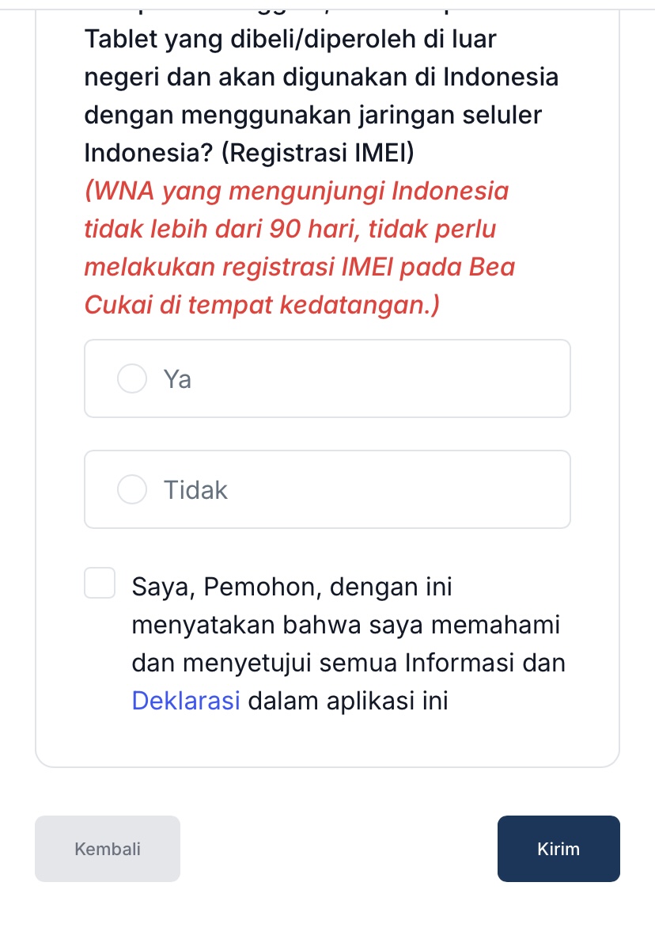Click "Cukai di tempat kedatangan" red text
The width and height of the screenshot is (655, 947).
[x=262, y=304]
